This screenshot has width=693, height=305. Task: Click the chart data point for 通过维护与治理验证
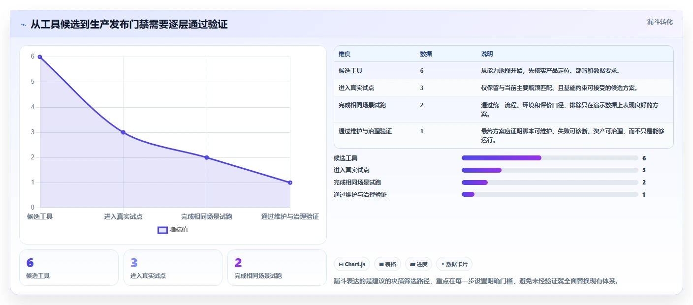click(x=290, y=183)
